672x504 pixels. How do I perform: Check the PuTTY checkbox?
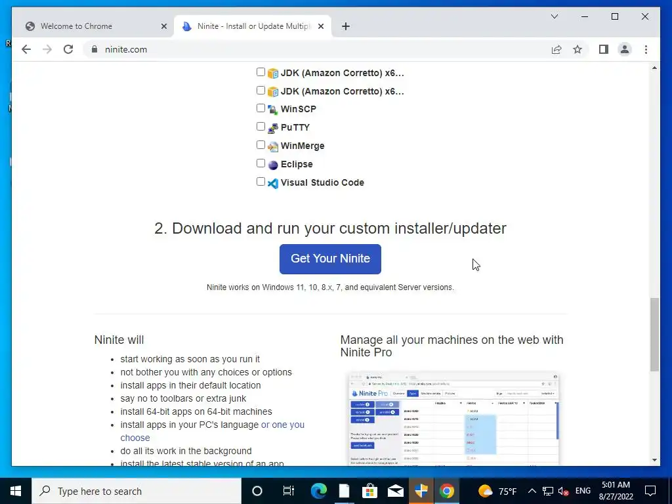click(x=261, y=127)
